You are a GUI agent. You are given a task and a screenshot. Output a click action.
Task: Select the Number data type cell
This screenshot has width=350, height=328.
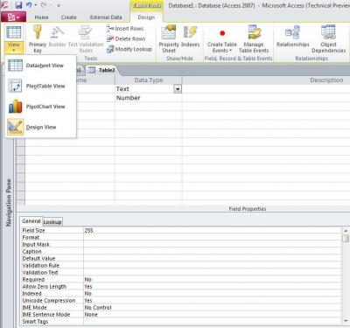coord(149,98)
